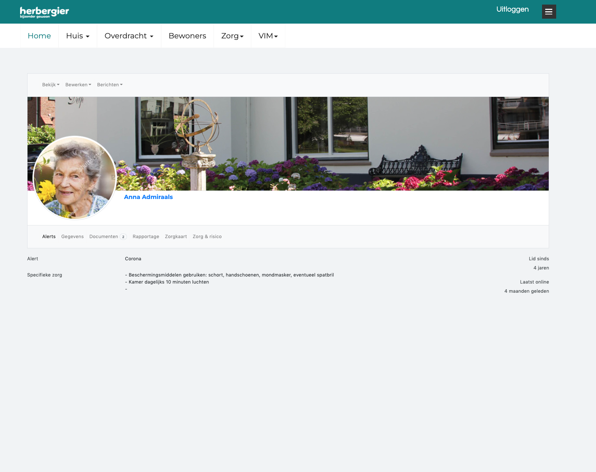Switch to the Gegevens tab
This screenshot has height=472, width=596.
click(x=72, y=237)
